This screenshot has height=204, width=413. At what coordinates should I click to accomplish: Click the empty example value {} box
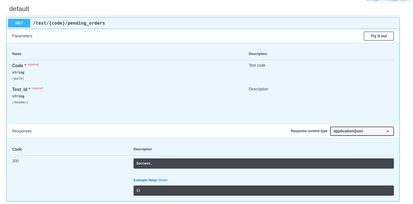tap(263, 190)
